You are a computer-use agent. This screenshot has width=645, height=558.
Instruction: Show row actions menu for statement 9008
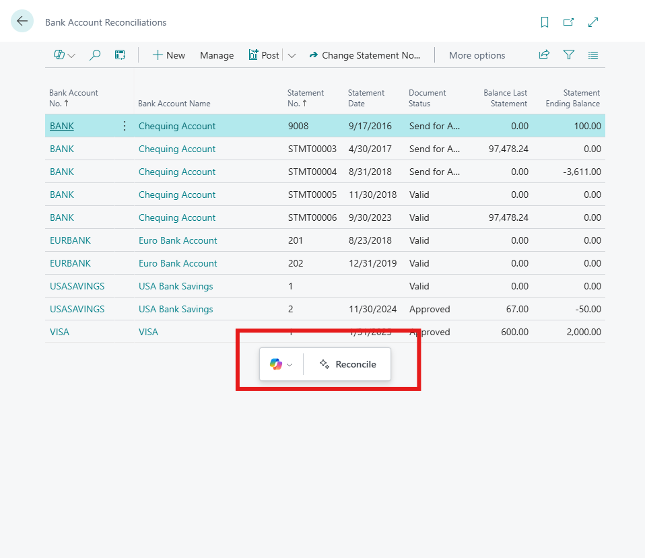point(125,126)
